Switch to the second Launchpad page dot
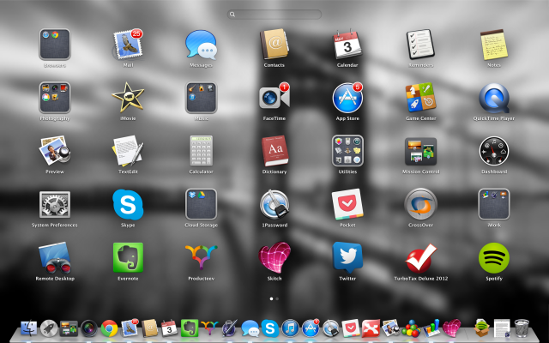The height and width of the screenshot is (343, 549). tap(277, 299)
